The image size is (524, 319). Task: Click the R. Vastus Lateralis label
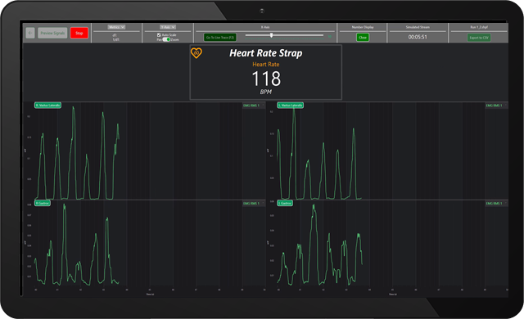pos(47,106)
